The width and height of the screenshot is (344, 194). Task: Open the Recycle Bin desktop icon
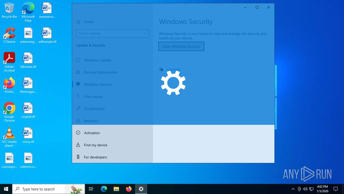(9, 10)
